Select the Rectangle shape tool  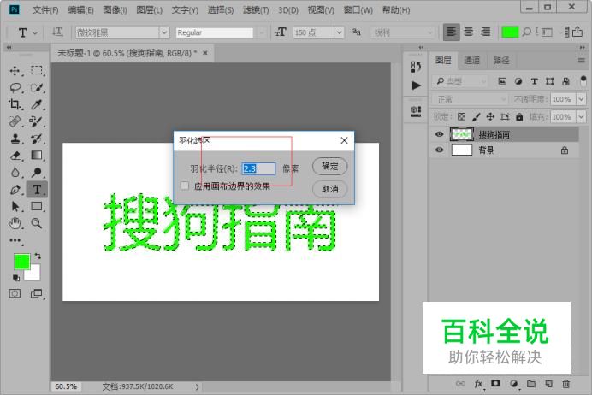coord(37,206)
